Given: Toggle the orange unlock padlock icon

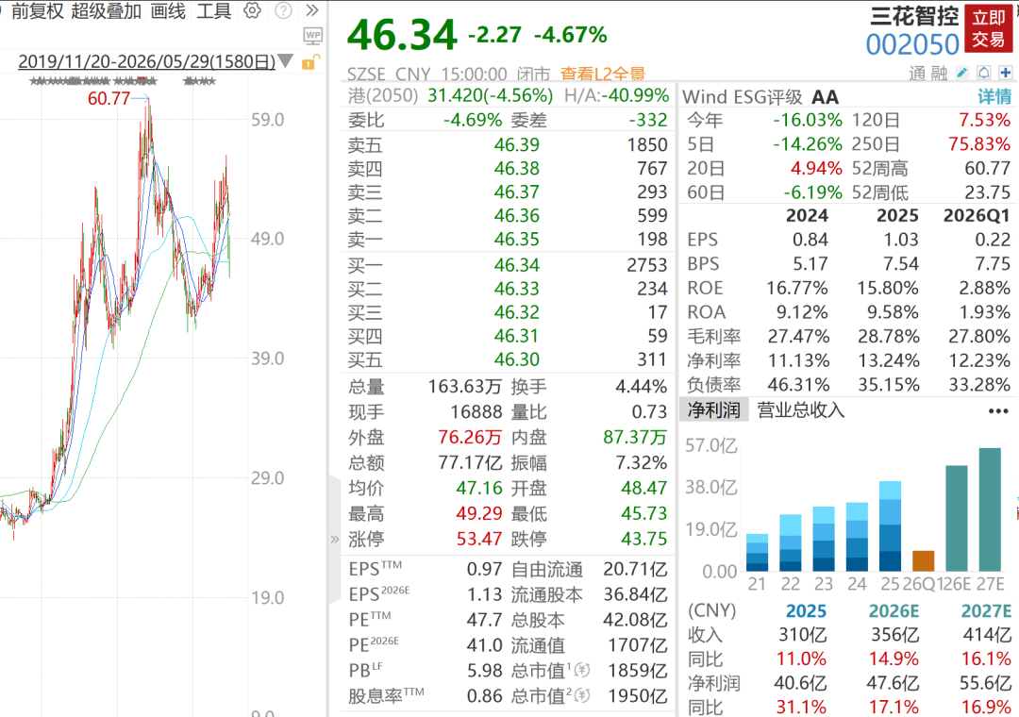Looking at the screenshot, I should coord(310,62).
